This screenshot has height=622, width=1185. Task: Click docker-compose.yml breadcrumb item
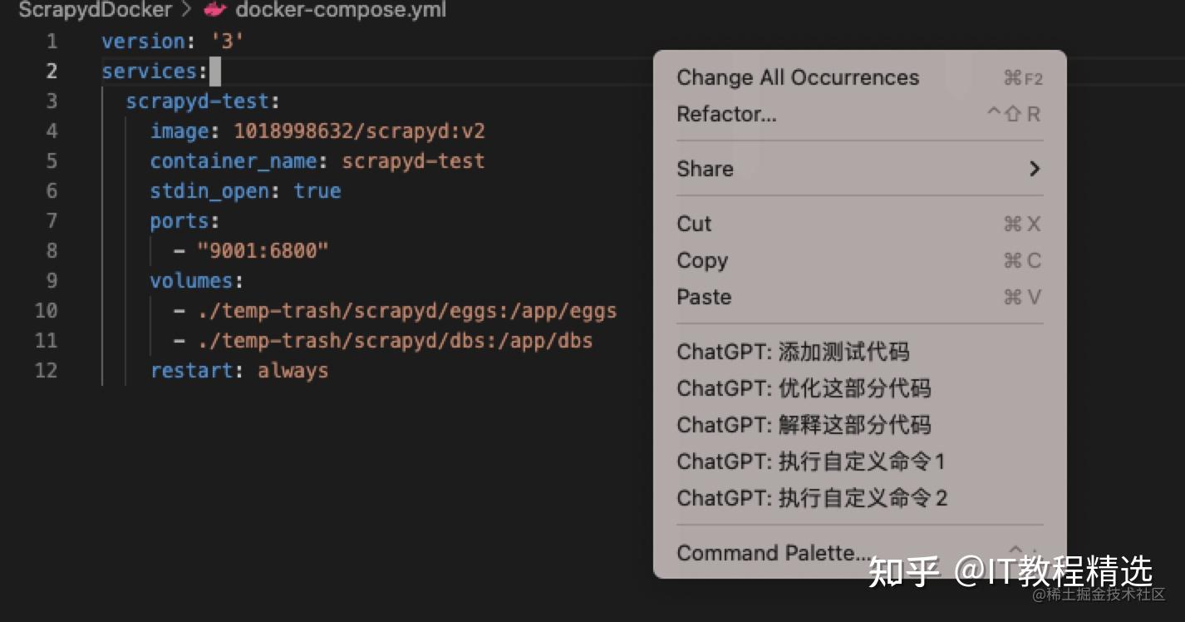point(341,10)
